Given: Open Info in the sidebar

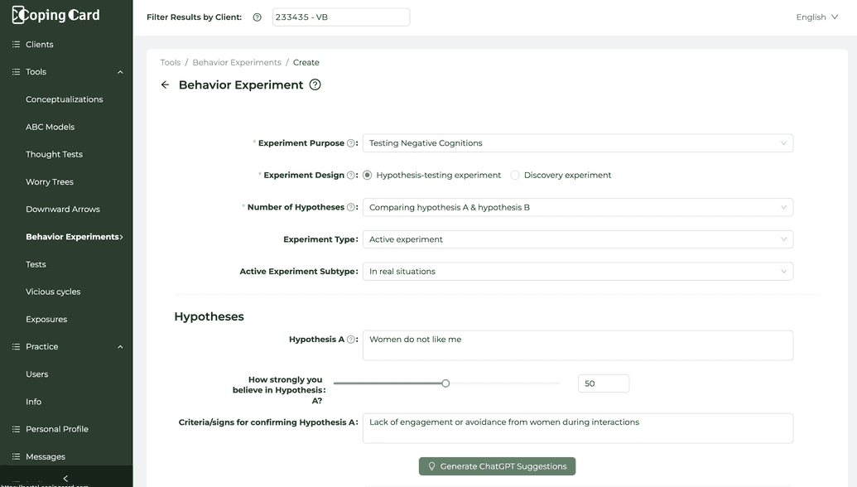Looking at the screenshot, I should pyautogui.click(x=33, y=402).
